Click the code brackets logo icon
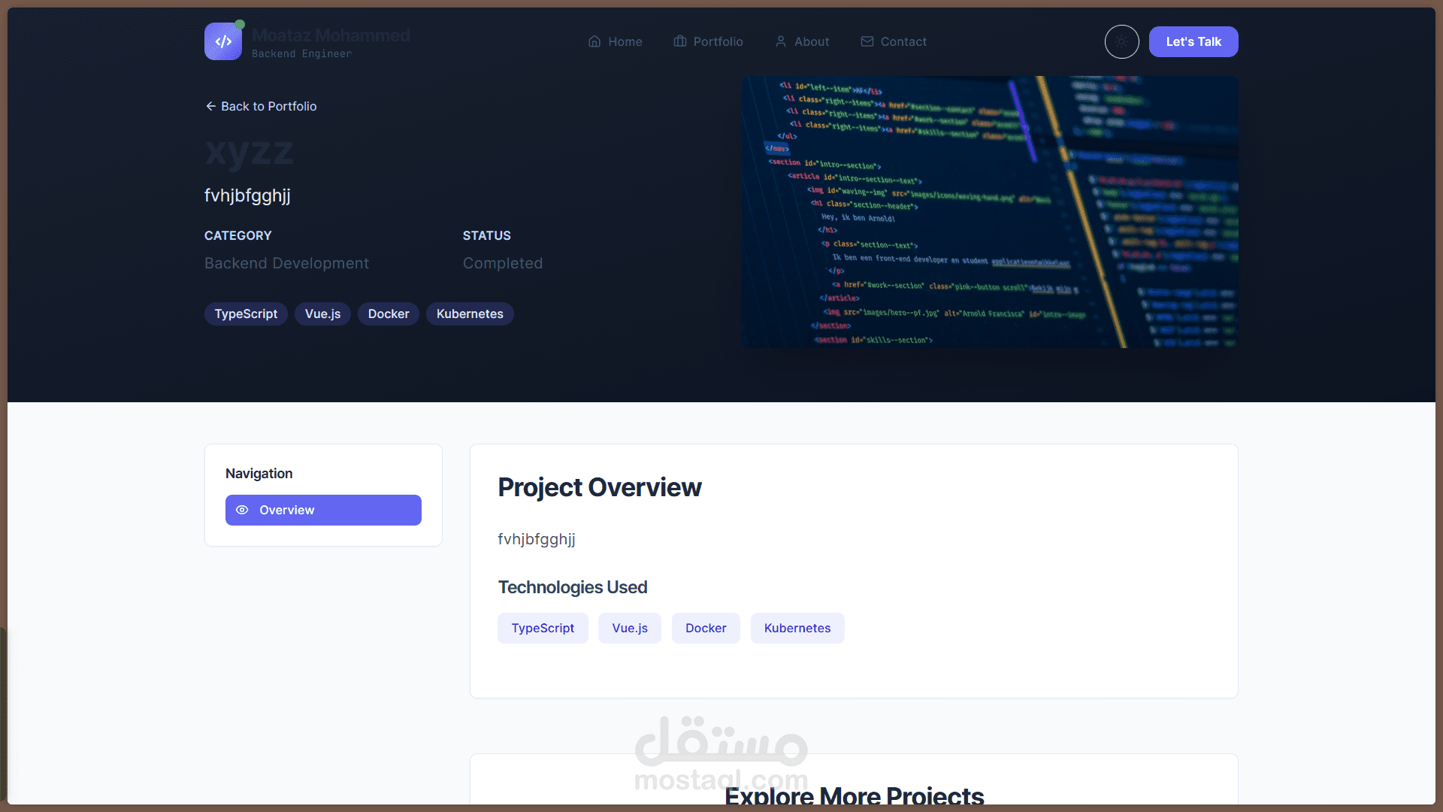The height and width of the screenshot is (812, 1443). 223,41
